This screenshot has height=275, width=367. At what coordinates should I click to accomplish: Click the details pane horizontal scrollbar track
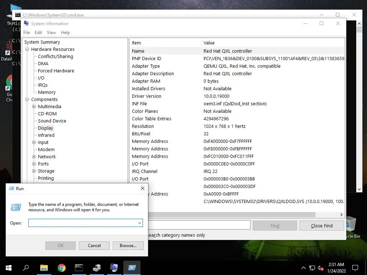point(327,215)
